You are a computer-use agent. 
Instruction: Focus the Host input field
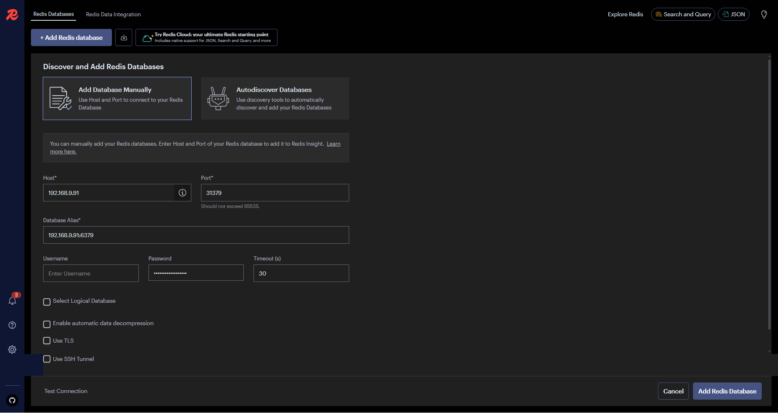pos(109,193)
